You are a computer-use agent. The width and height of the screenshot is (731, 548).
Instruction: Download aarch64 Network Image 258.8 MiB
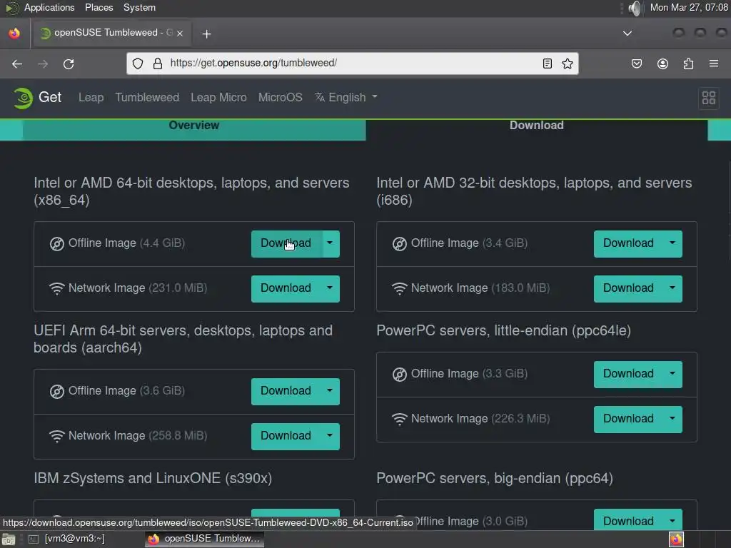(286, 436)
